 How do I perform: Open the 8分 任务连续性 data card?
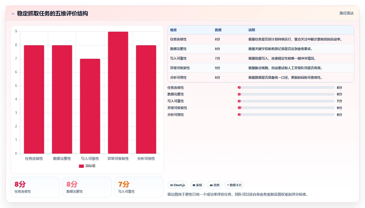coord(35,187)
